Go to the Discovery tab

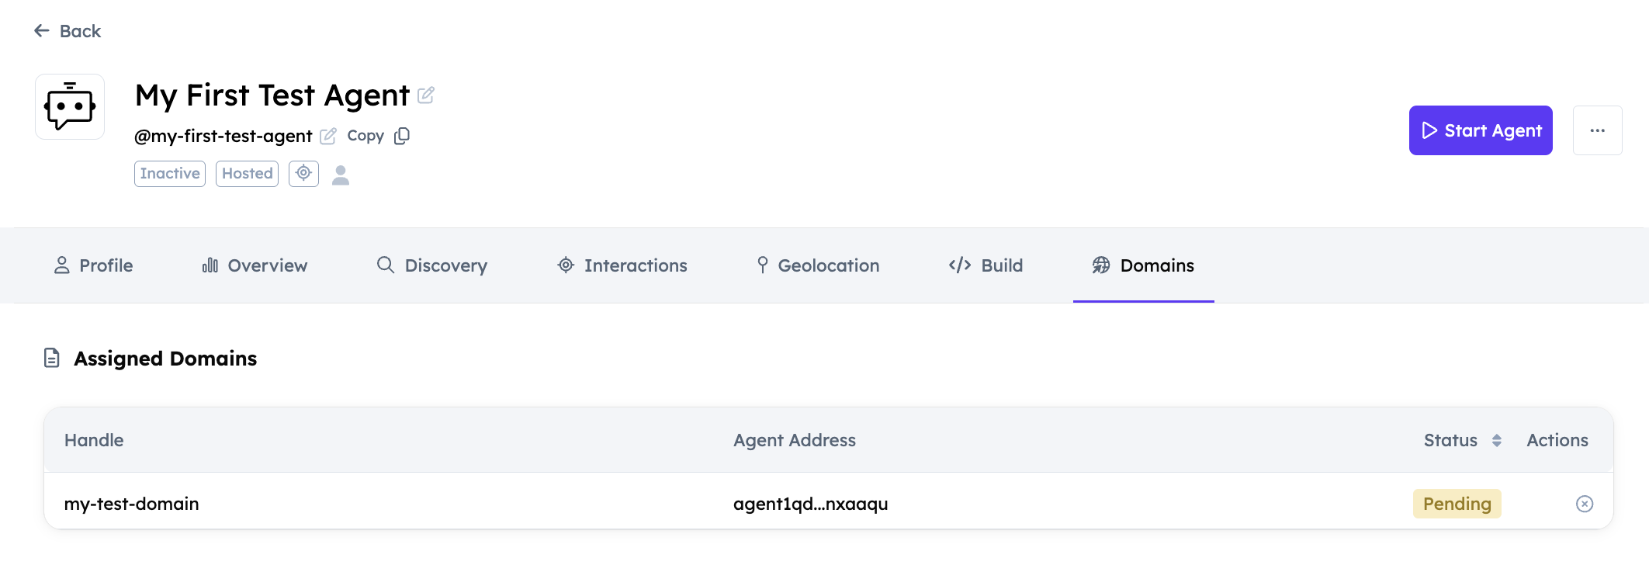tap(432, 265)
